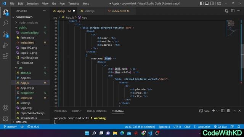Click the Spaces: 4 indentation setting
244x137 pixels.
pyautogui.click(x=164, y=127)
